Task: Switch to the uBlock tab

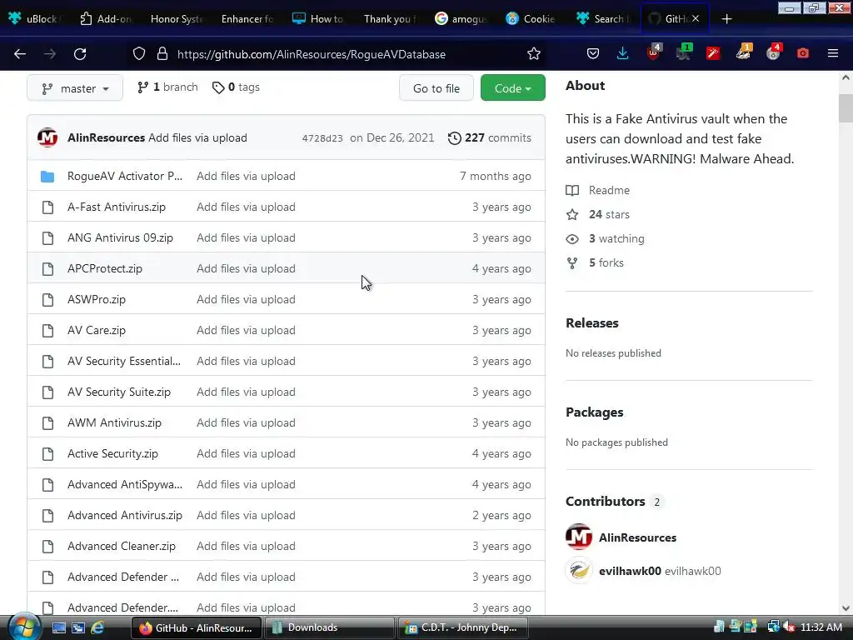Action: coord(33,19)
